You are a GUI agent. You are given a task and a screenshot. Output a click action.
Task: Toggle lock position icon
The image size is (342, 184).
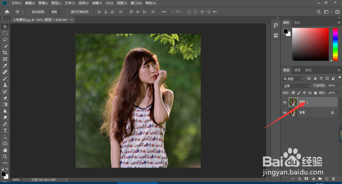click(x=304, y=93)
